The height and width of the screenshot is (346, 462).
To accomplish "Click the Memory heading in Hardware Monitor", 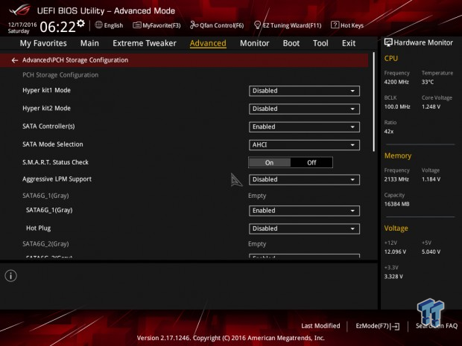I will pos(398,156).
